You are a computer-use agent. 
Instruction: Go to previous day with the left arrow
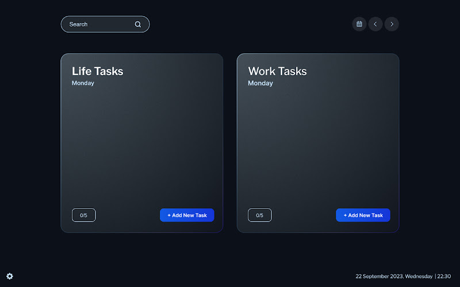point(375,24)
